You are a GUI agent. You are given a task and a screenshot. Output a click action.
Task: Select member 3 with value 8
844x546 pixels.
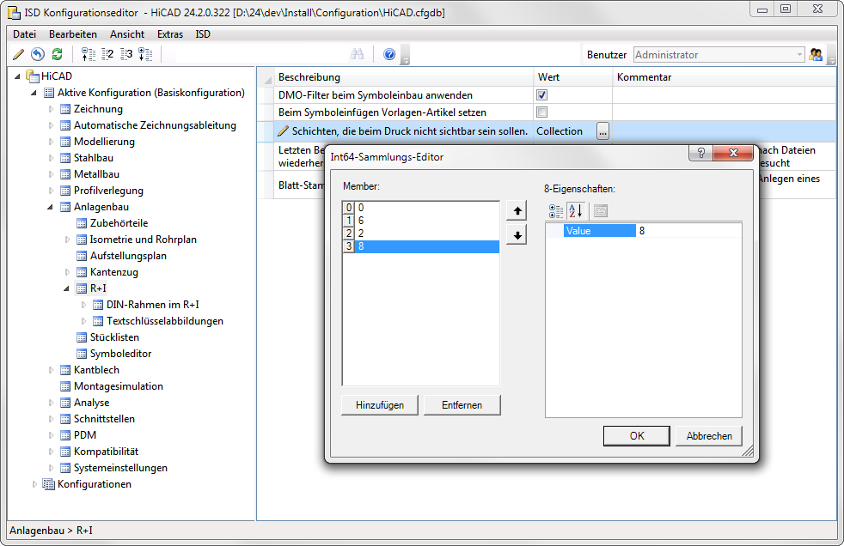421,246
